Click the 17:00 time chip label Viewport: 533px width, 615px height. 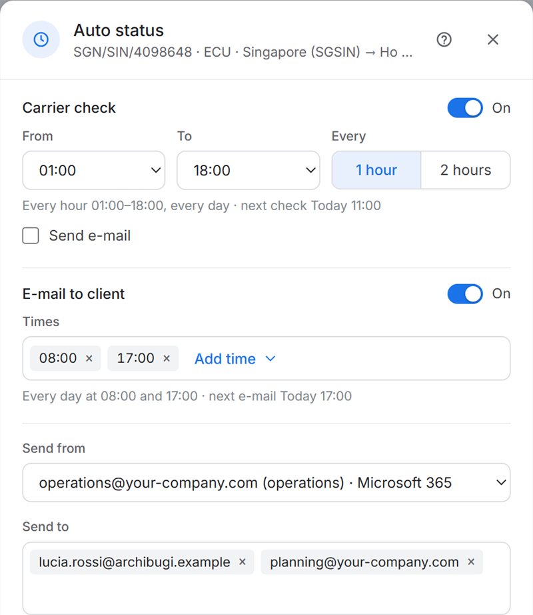(x=135, y=358)
